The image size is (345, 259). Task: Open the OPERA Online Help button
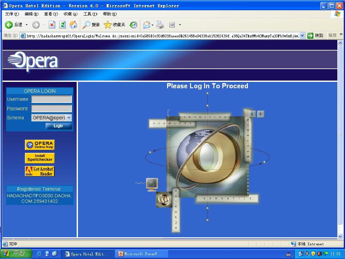pyautogui.click(x=40, y=145)
